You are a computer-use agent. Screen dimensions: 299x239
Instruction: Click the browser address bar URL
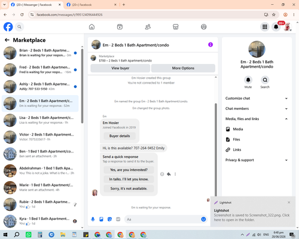point(69,15)
